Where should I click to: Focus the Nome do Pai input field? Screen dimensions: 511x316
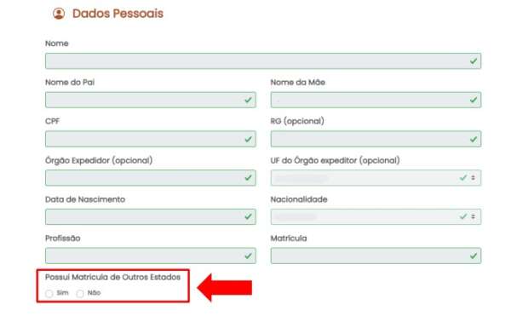click(151, 100)
